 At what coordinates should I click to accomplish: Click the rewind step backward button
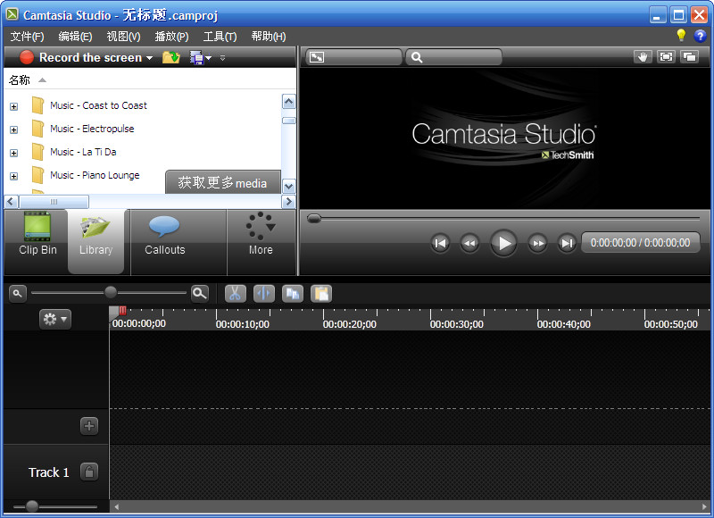point(470,243)
